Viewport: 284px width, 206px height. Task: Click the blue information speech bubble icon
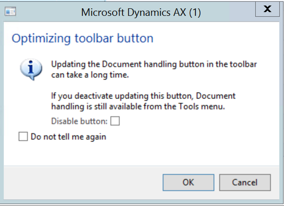pos(31,69)
